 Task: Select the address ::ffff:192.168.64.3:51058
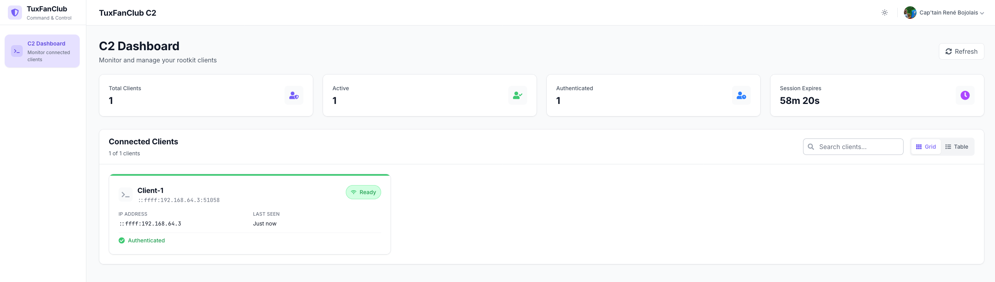179,200
